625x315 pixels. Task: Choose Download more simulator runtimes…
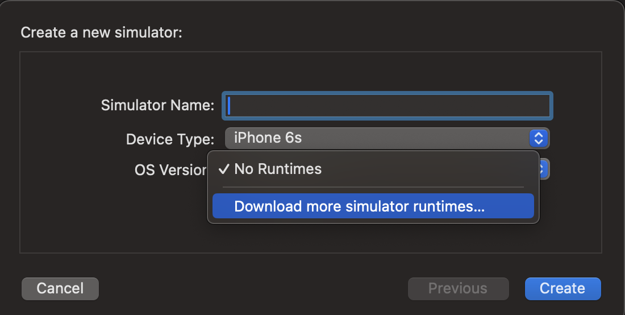373,206
